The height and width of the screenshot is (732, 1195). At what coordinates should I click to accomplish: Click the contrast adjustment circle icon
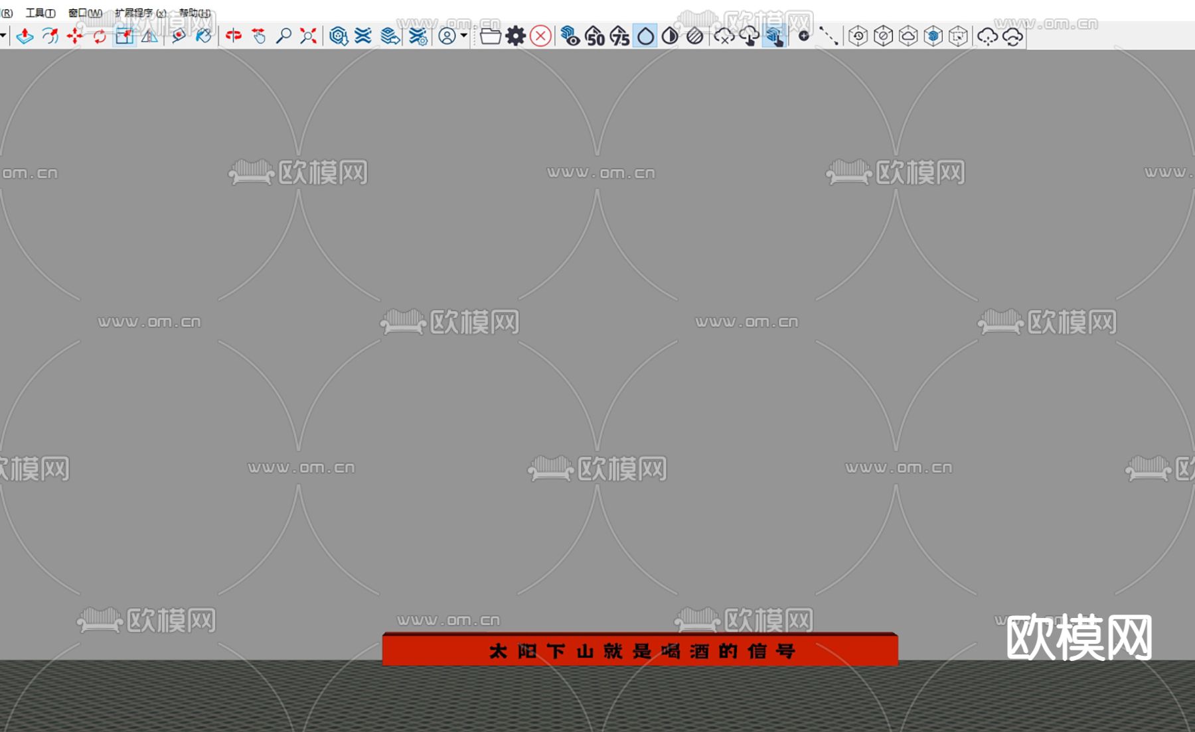pos(669,38)
